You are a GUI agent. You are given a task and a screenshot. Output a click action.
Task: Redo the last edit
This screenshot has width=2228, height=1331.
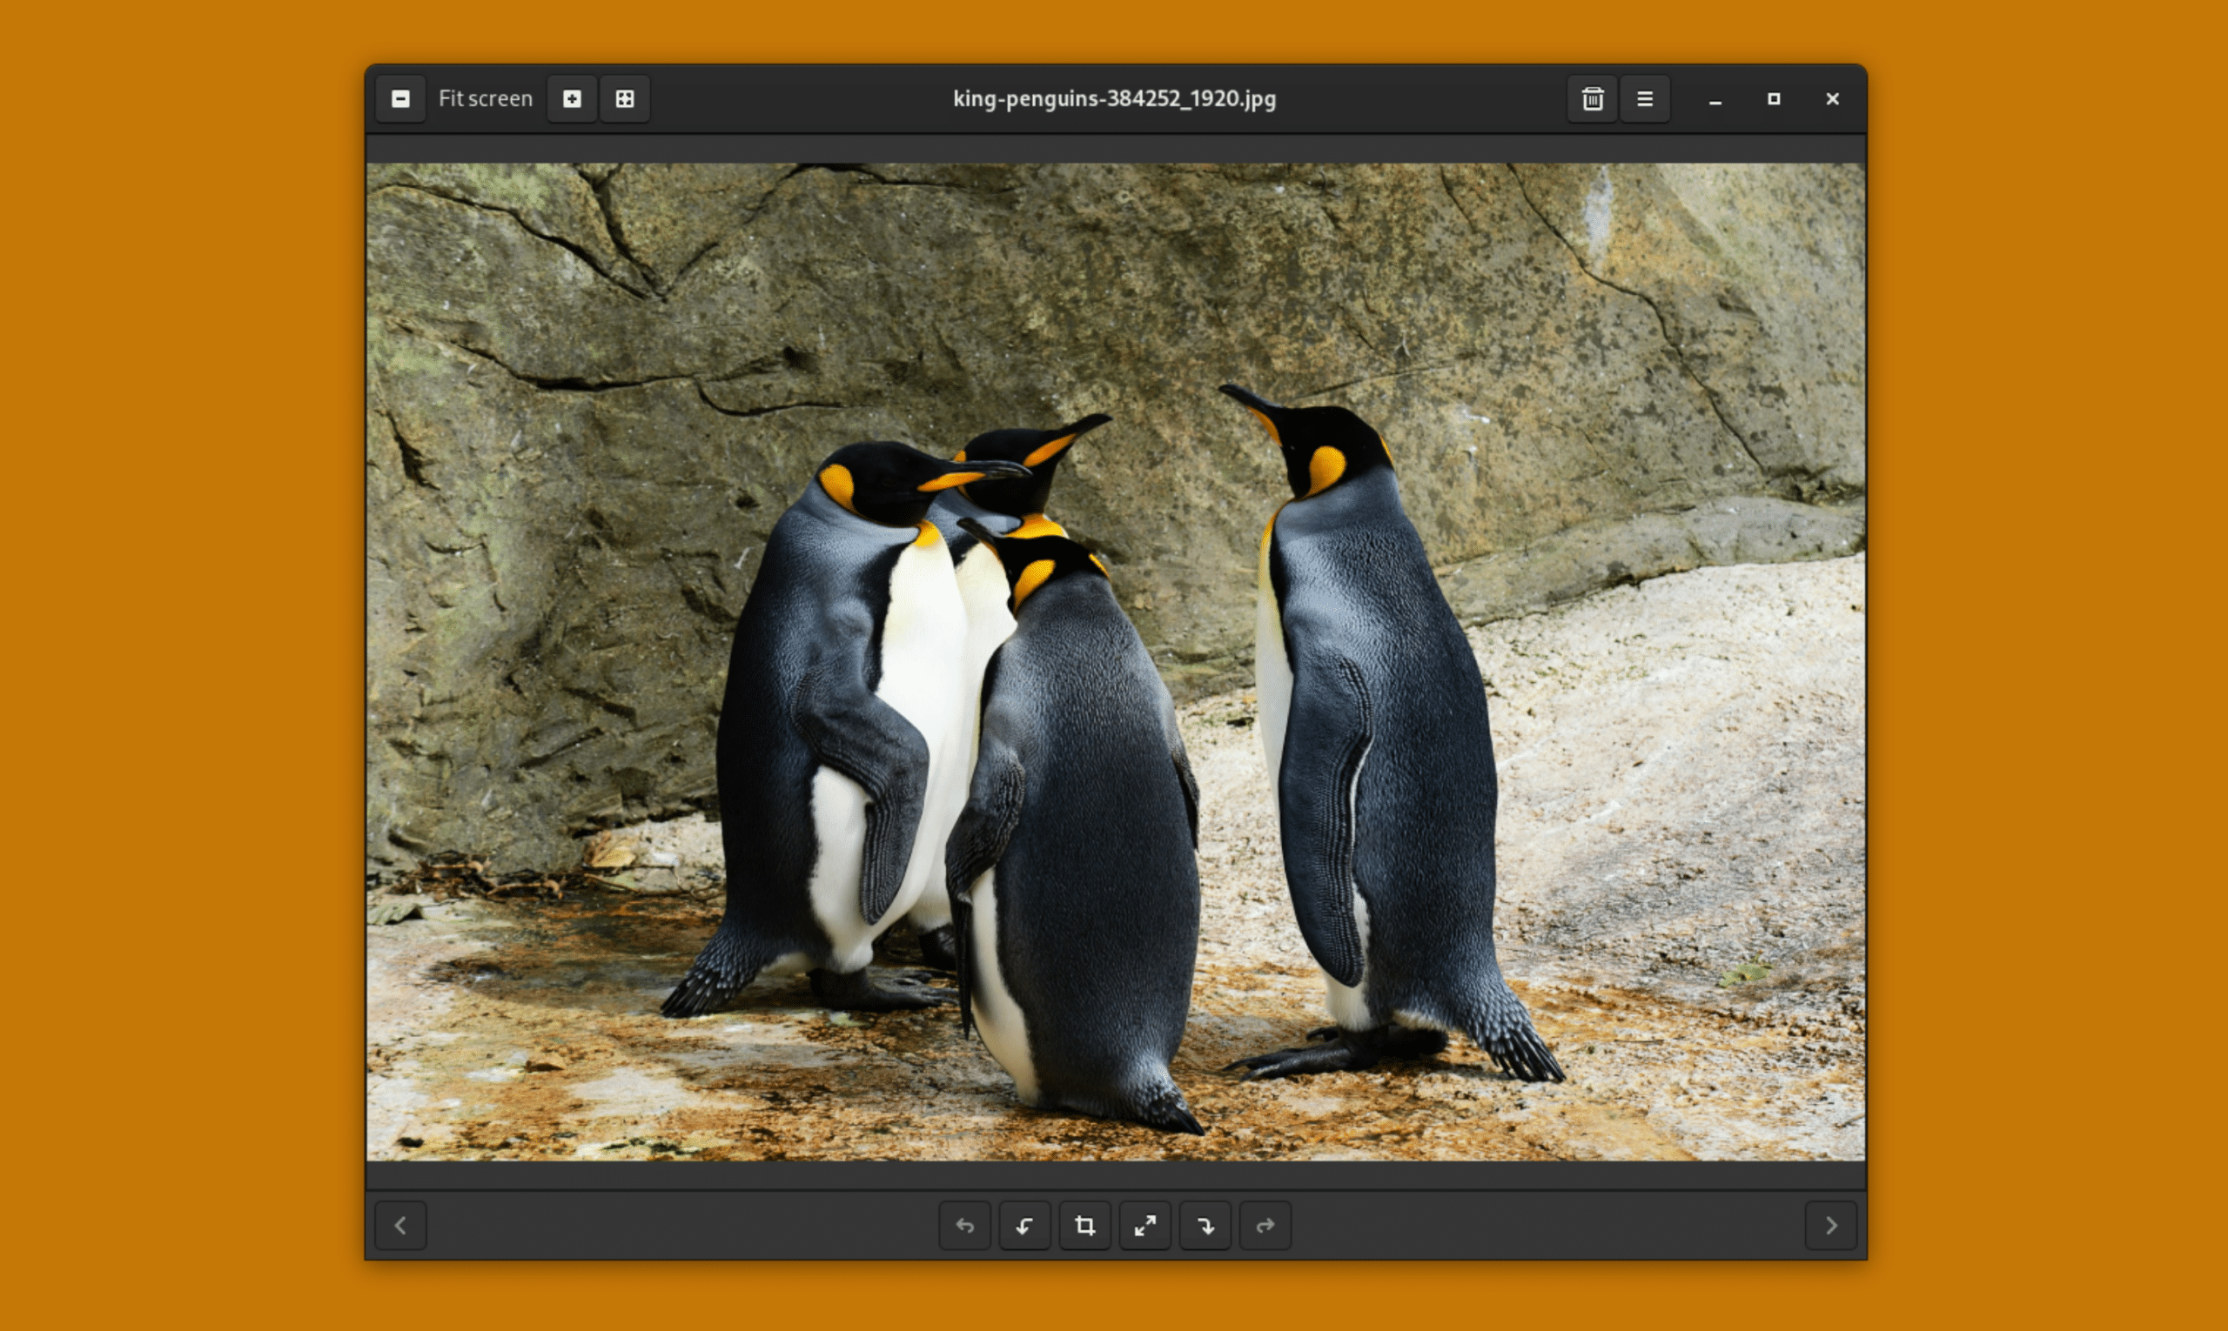pyautogui.click(x=1265, y=1225)
